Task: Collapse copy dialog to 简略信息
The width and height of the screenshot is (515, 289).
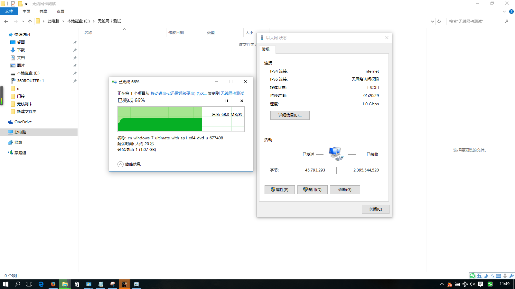Action: pyautogui.click(x=129, y=164)
